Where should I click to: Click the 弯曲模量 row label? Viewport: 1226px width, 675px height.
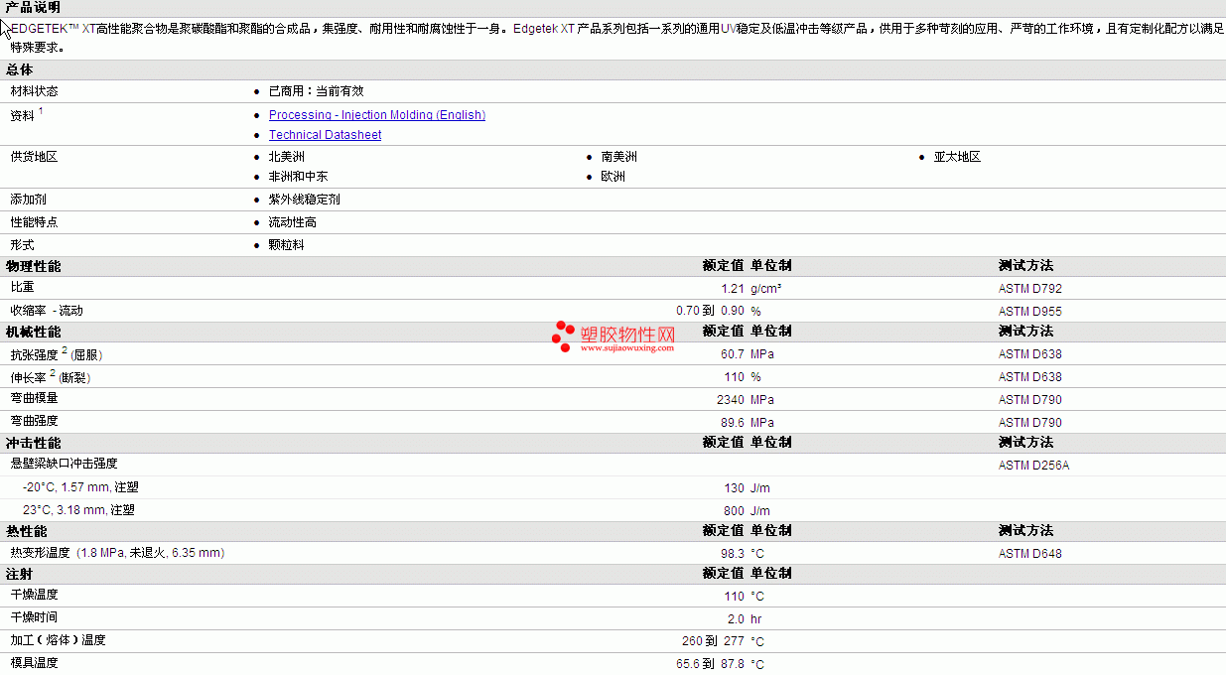(35, 398)
